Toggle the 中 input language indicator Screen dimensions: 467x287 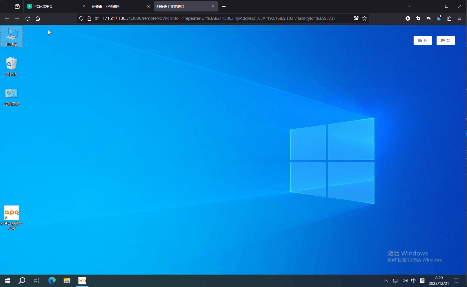[x=413, y=281]
